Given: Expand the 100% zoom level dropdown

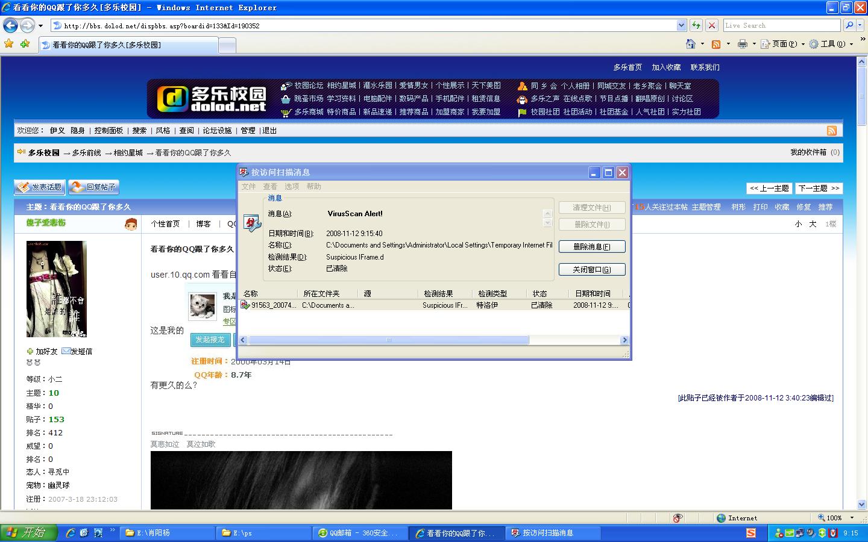Looking at the screenshot, I should click(852, 518).
